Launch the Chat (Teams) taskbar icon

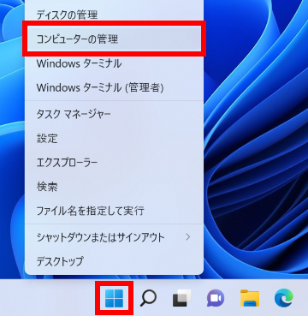pos(216,298)
